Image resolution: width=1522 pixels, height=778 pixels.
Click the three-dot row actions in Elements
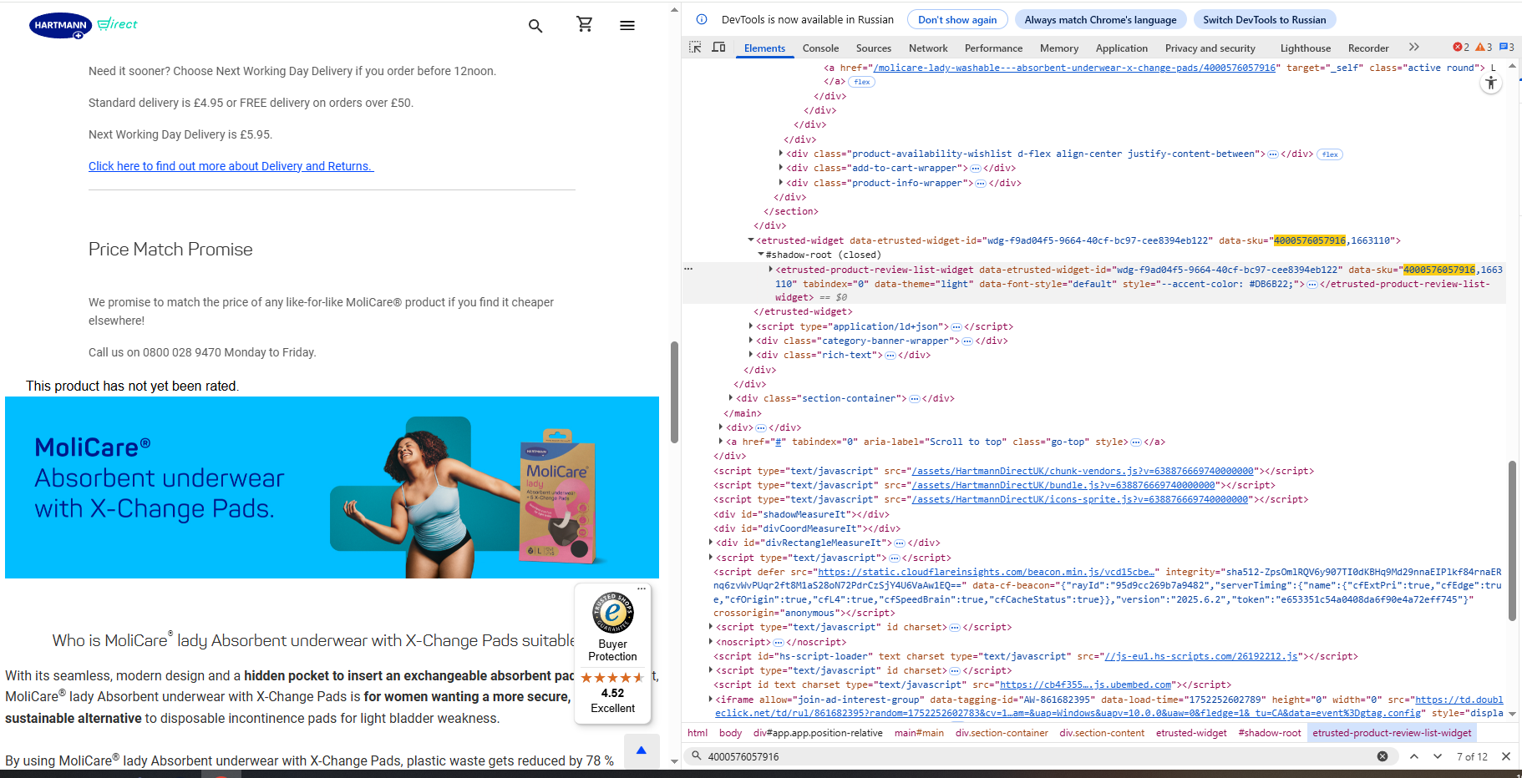[x=688, y=269]
